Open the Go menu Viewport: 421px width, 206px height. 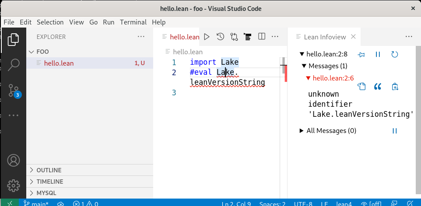pyautogui.click(x=94, y=22)
